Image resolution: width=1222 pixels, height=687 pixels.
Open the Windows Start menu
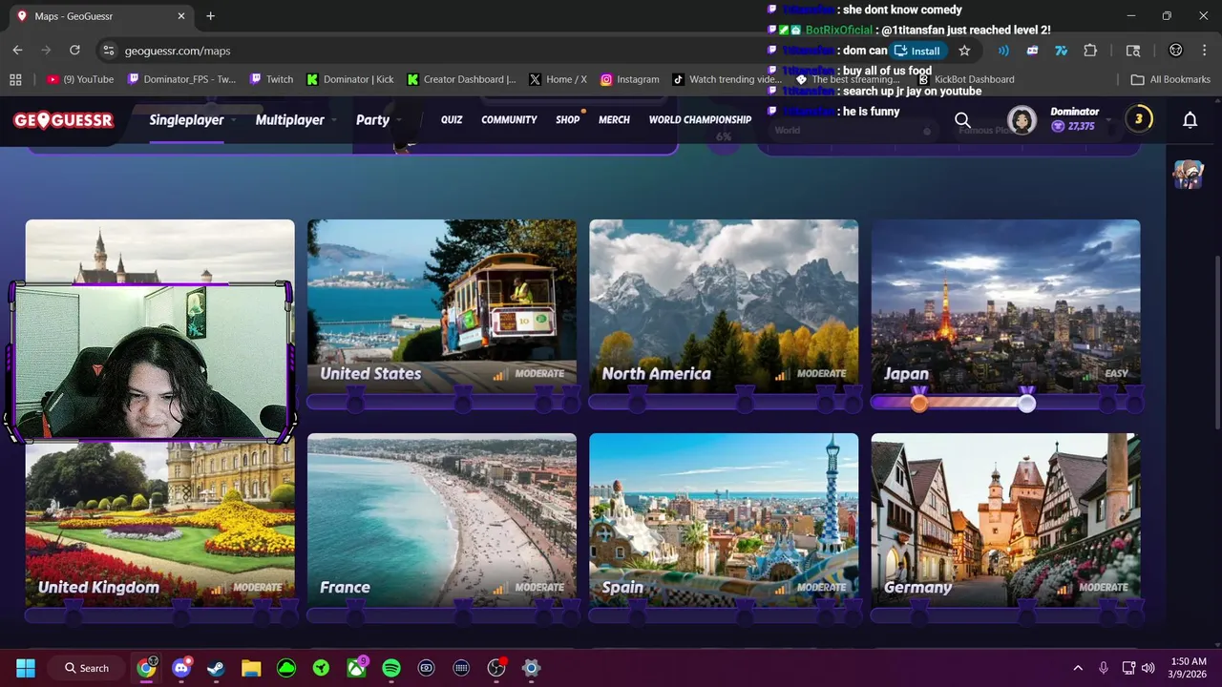(x=26, y=668)
